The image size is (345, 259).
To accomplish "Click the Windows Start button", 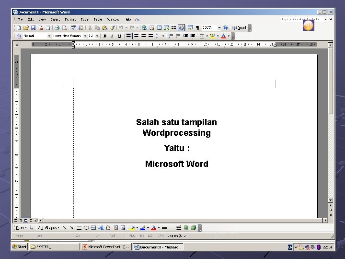I will (19, 247).
